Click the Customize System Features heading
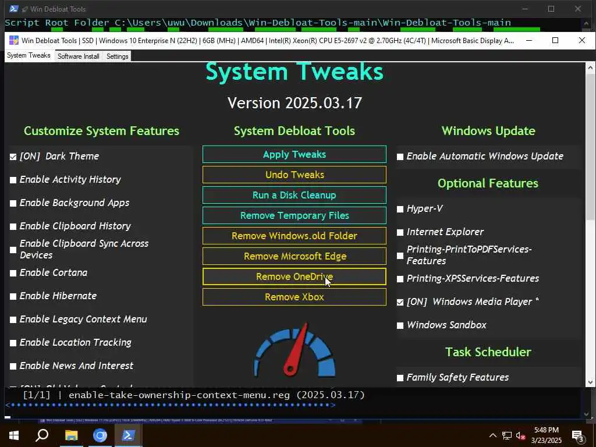596x447 pixels. point(101,131)
